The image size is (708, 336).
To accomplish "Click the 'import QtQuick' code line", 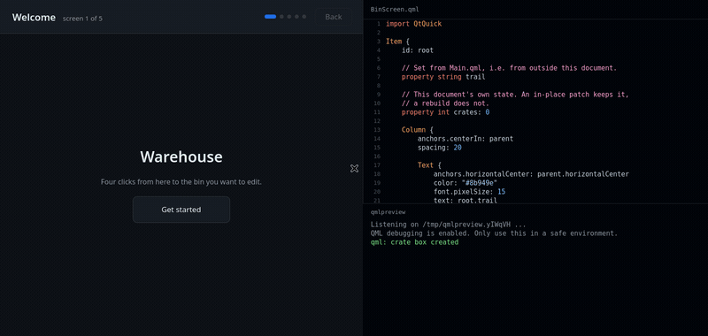I will 413,24.
